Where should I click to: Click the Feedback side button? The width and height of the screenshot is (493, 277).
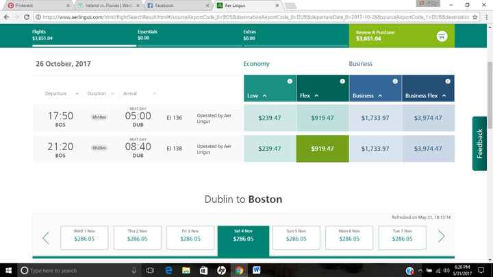coord(481,143)
